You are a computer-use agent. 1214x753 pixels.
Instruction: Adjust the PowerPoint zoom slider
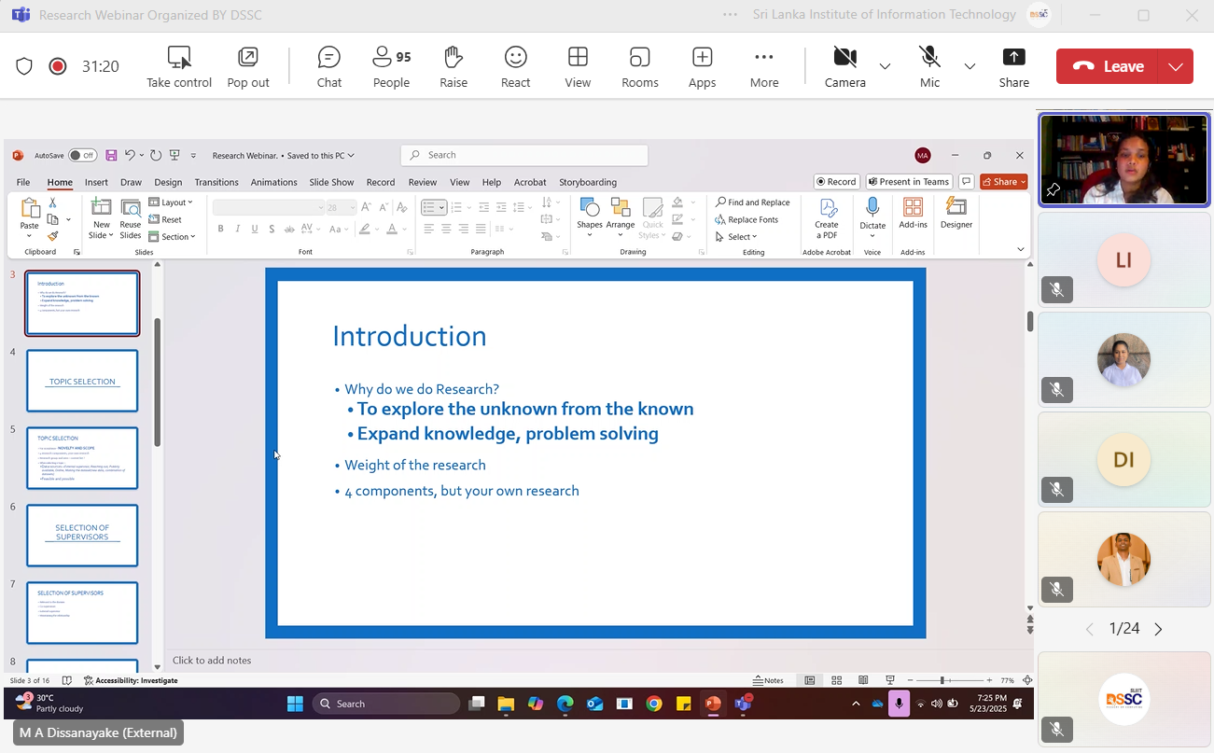tap(942, 680)
